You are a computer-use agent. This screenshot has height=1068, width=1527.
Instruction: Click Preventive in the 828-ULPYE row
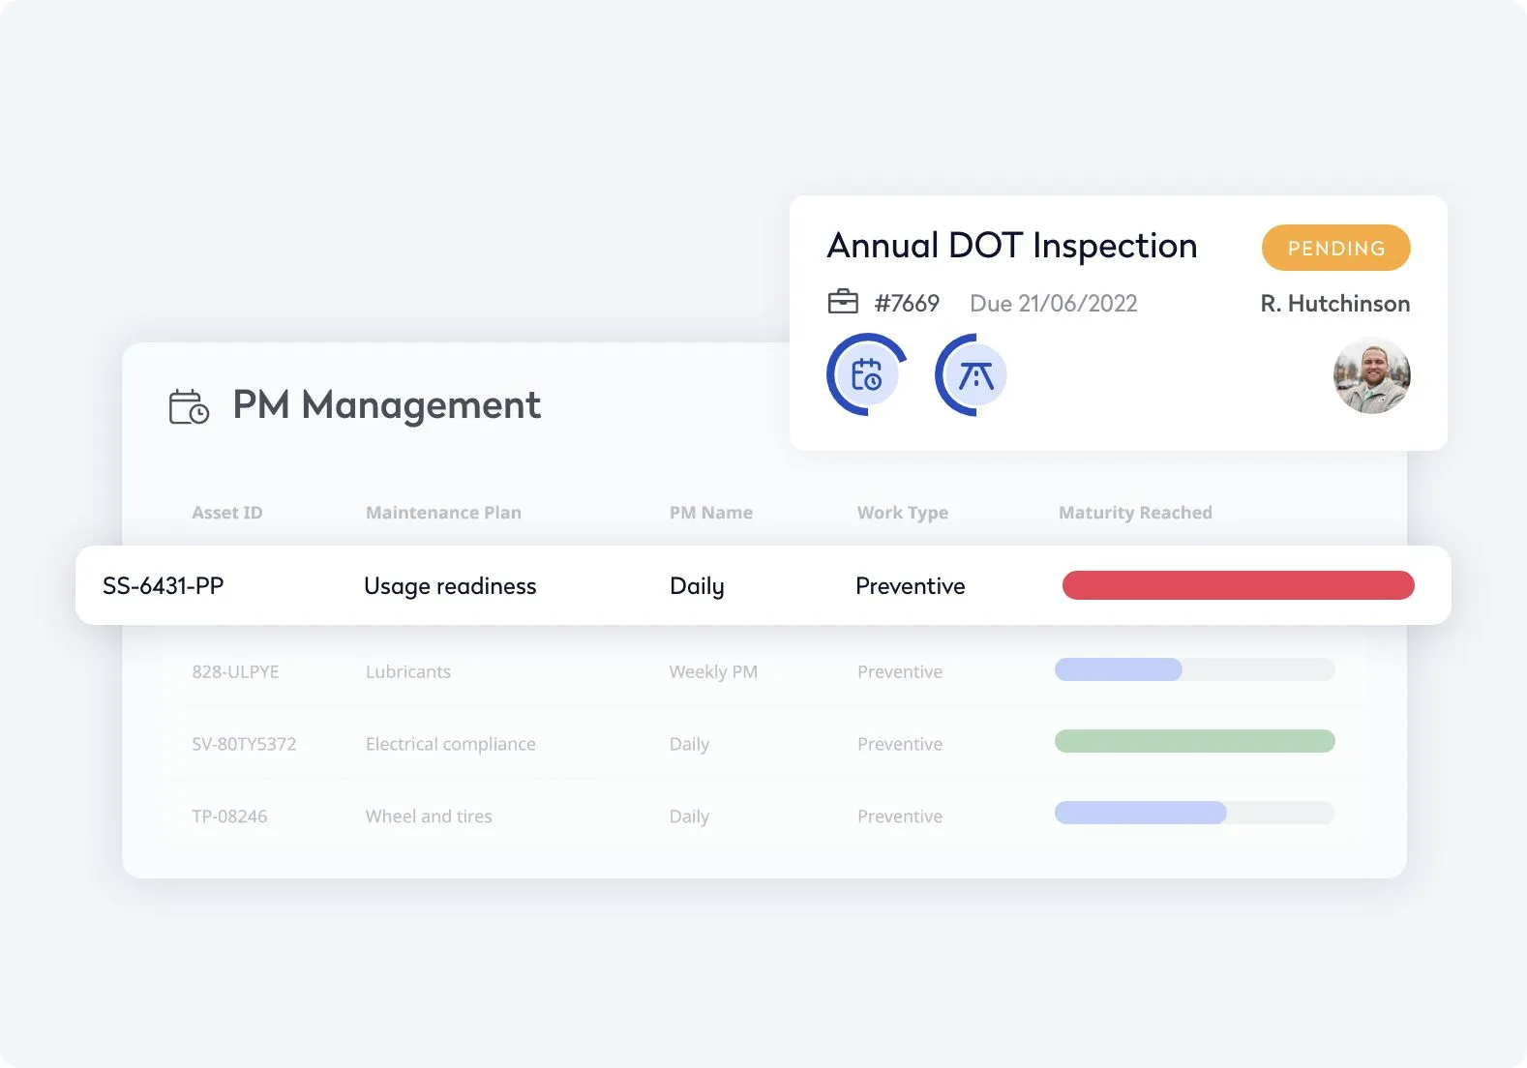tap(900, 671)
